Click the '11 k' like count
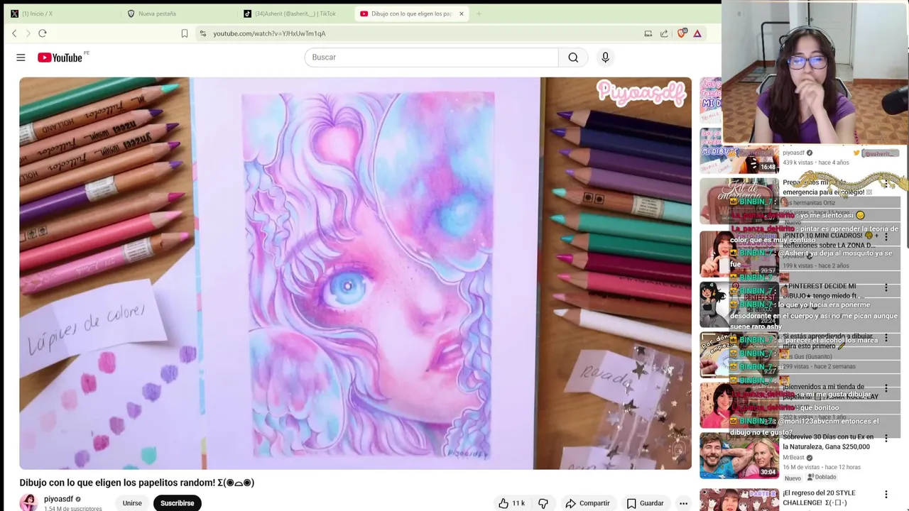This screenshot has height=511, width=909. click(518, 503)
